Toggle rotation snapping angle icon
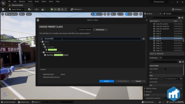 [119, 14]
